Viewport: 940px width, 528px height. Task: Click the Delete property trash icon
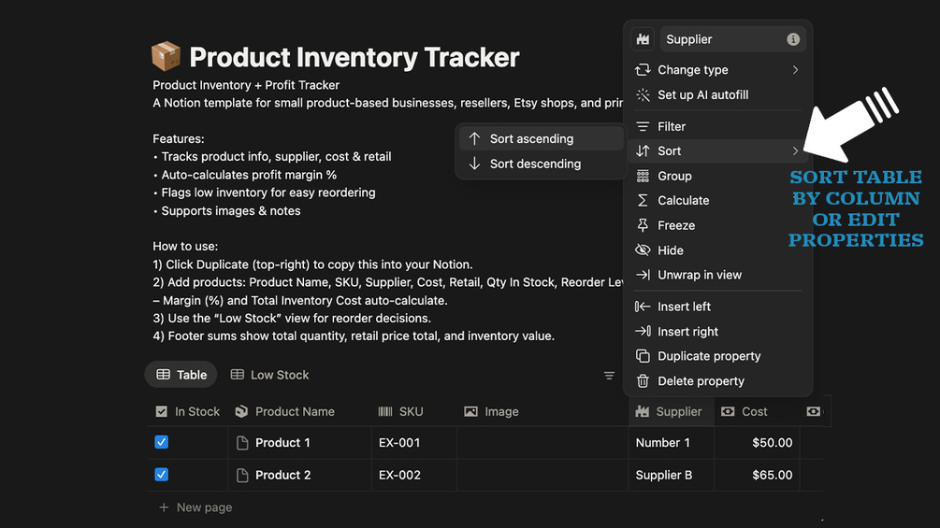[643, 381]
